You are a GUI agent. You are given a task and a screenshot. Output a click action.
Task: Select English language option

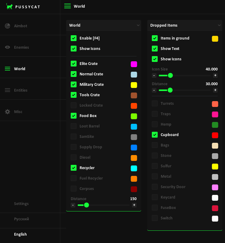(21, 234)
